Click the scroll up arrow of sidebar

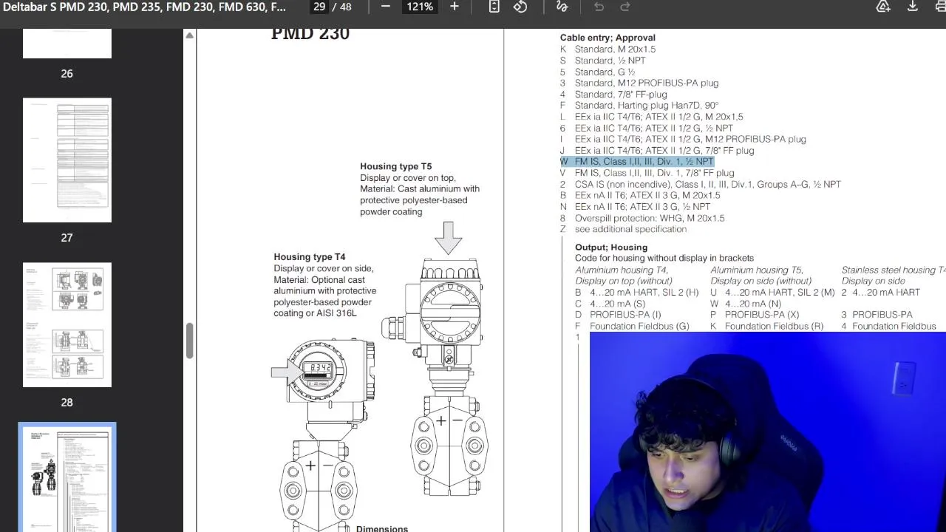click(x=189, y=35)
